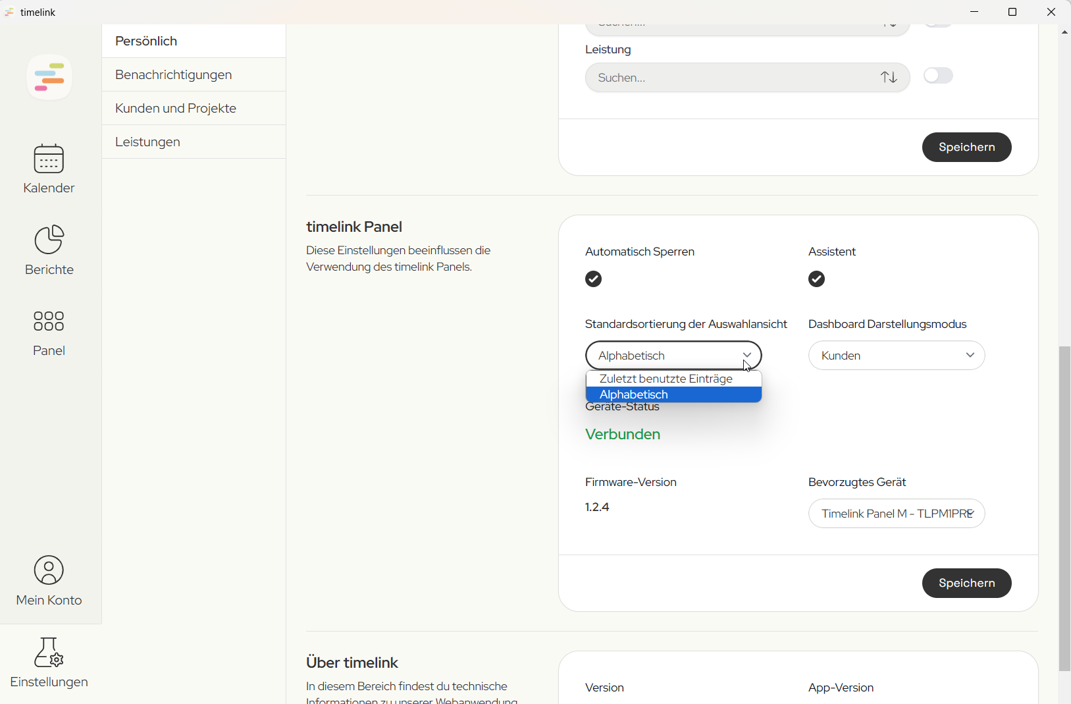Open the Panel section icon

[x=49, y=321]
